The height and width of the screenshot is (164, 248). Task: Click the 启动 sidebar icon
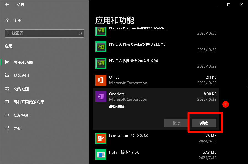tap(7, 128)
